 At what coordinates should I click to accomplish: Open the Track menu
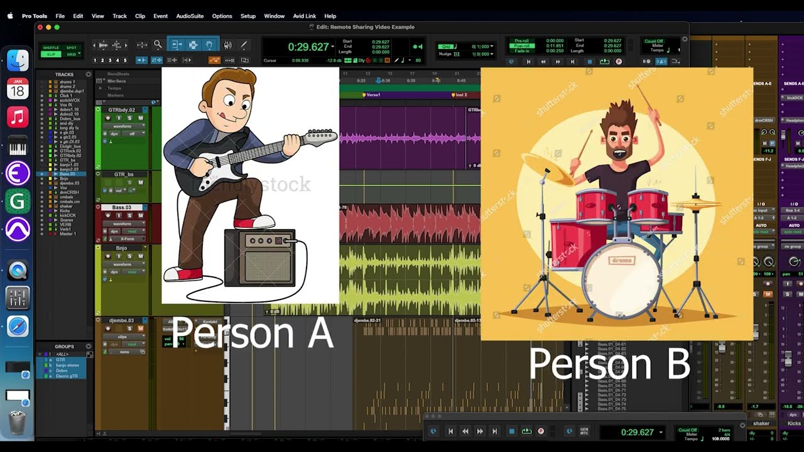coord(119,16)
